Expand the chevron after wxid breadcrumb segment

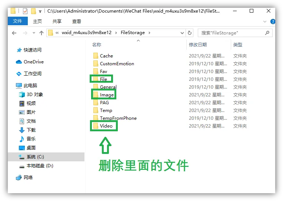click(x=116, y=33)
